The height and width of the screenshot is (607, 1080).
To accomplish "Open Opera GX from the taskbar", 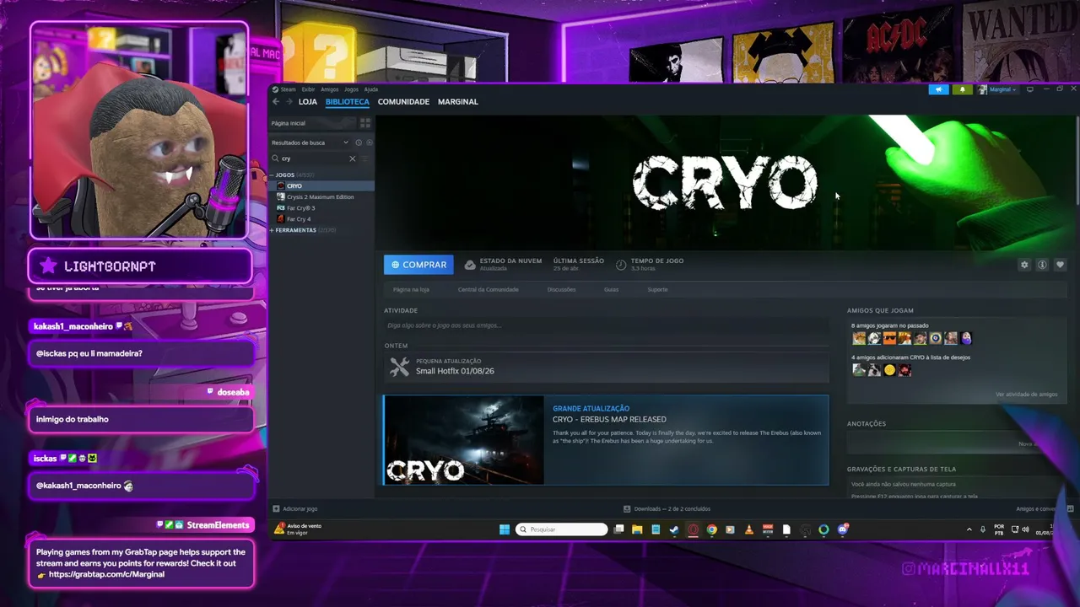I will [x=693, y=529].
